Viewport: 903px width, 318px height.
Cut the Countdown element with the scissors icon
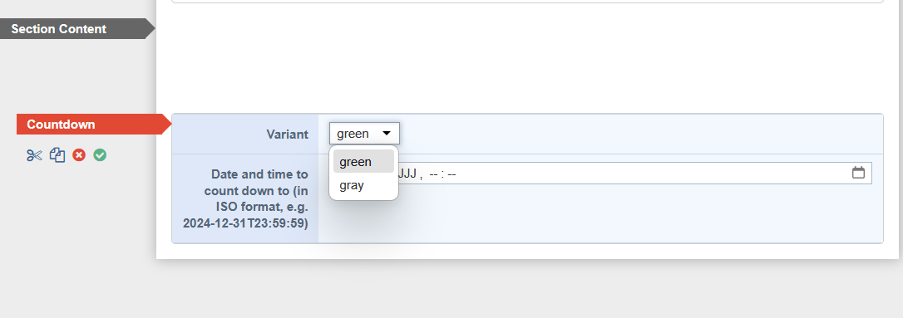[x=35, y=155]
